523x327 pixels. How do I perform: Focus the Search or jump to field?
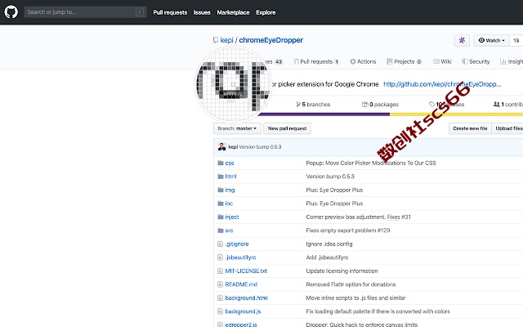click(x=85, y=12)
